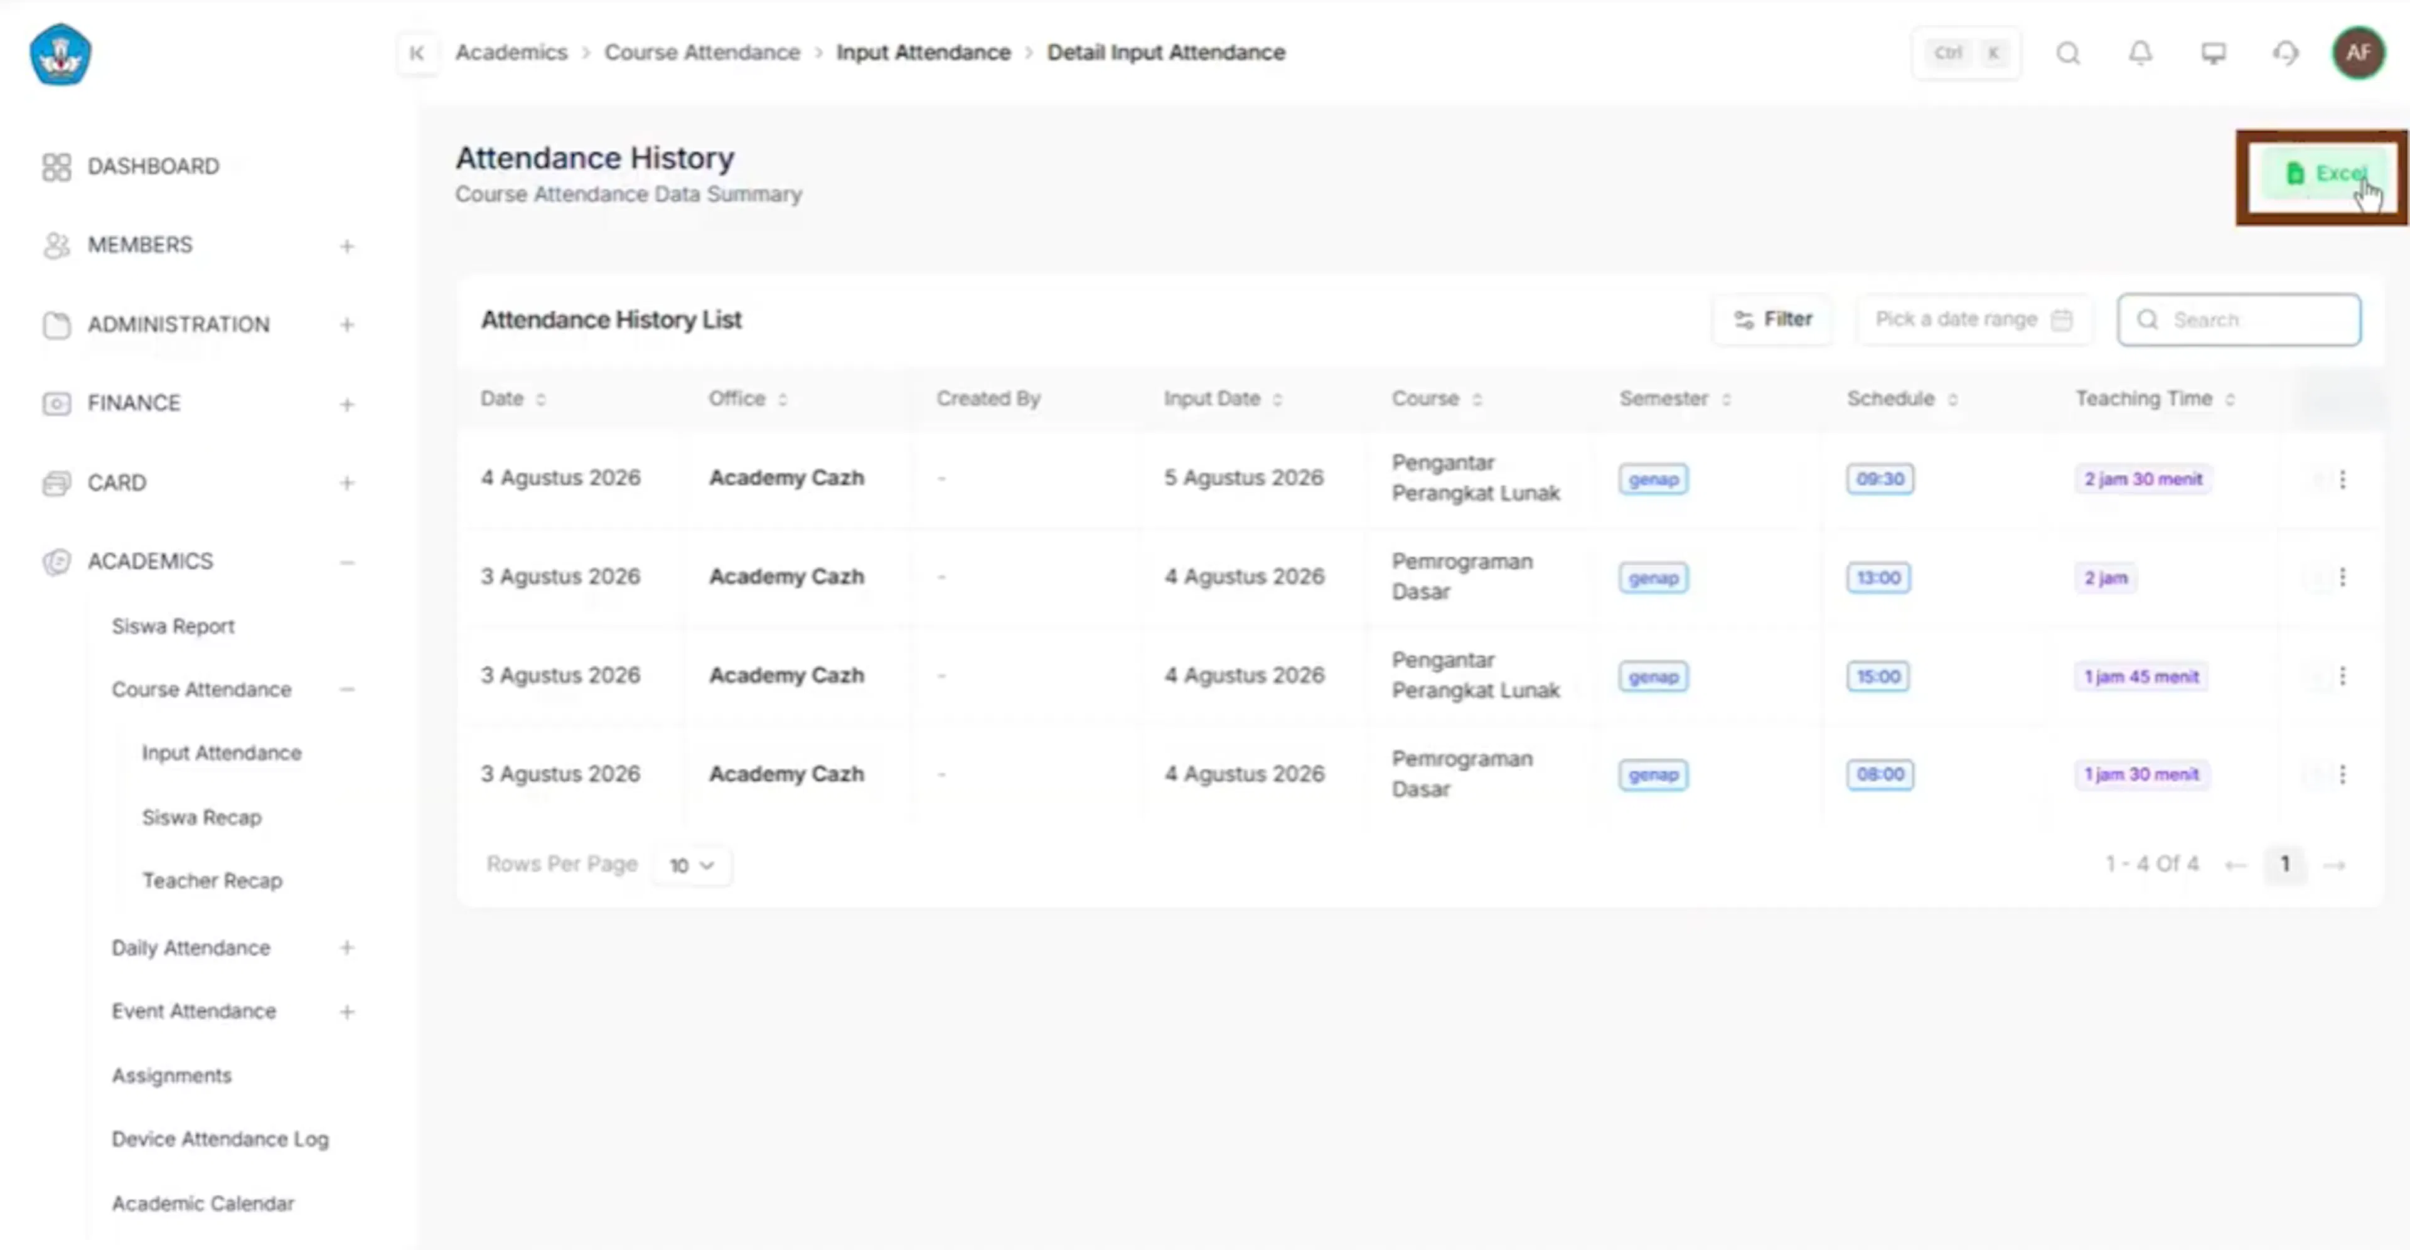The image size is (2410, 1250).
Task: Open the Rows Per Page dropdown
Action: tap(692, 865)
